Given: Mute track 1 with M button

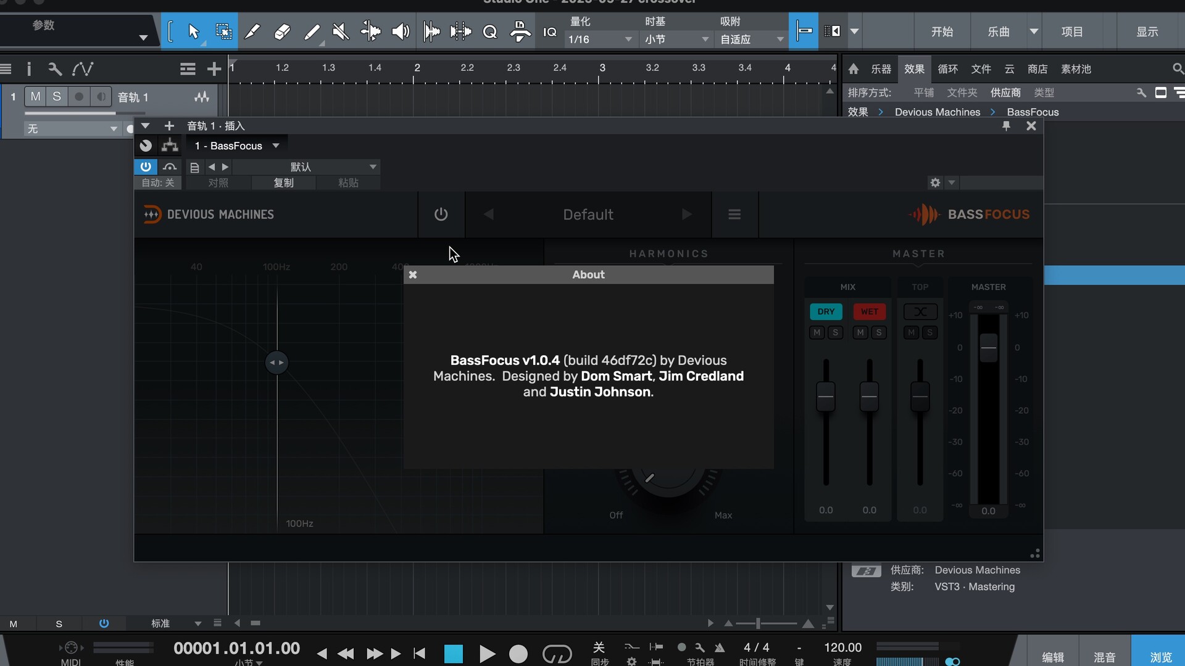Looking at the screenshot, I should click(36, 97).
